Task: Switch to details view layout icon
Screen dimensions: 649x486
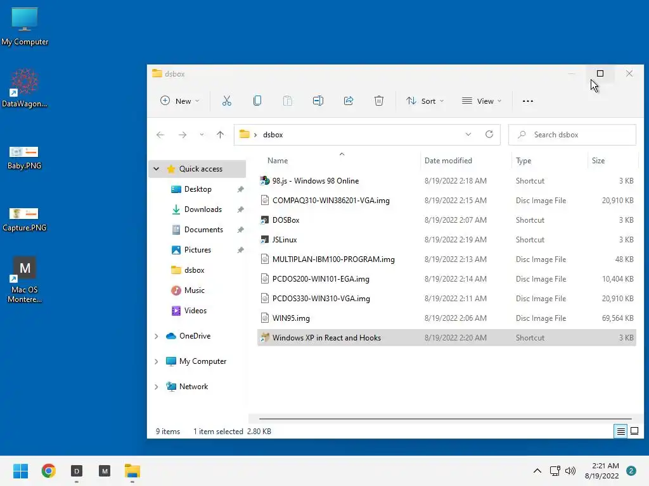Action: tap(620, 432)
